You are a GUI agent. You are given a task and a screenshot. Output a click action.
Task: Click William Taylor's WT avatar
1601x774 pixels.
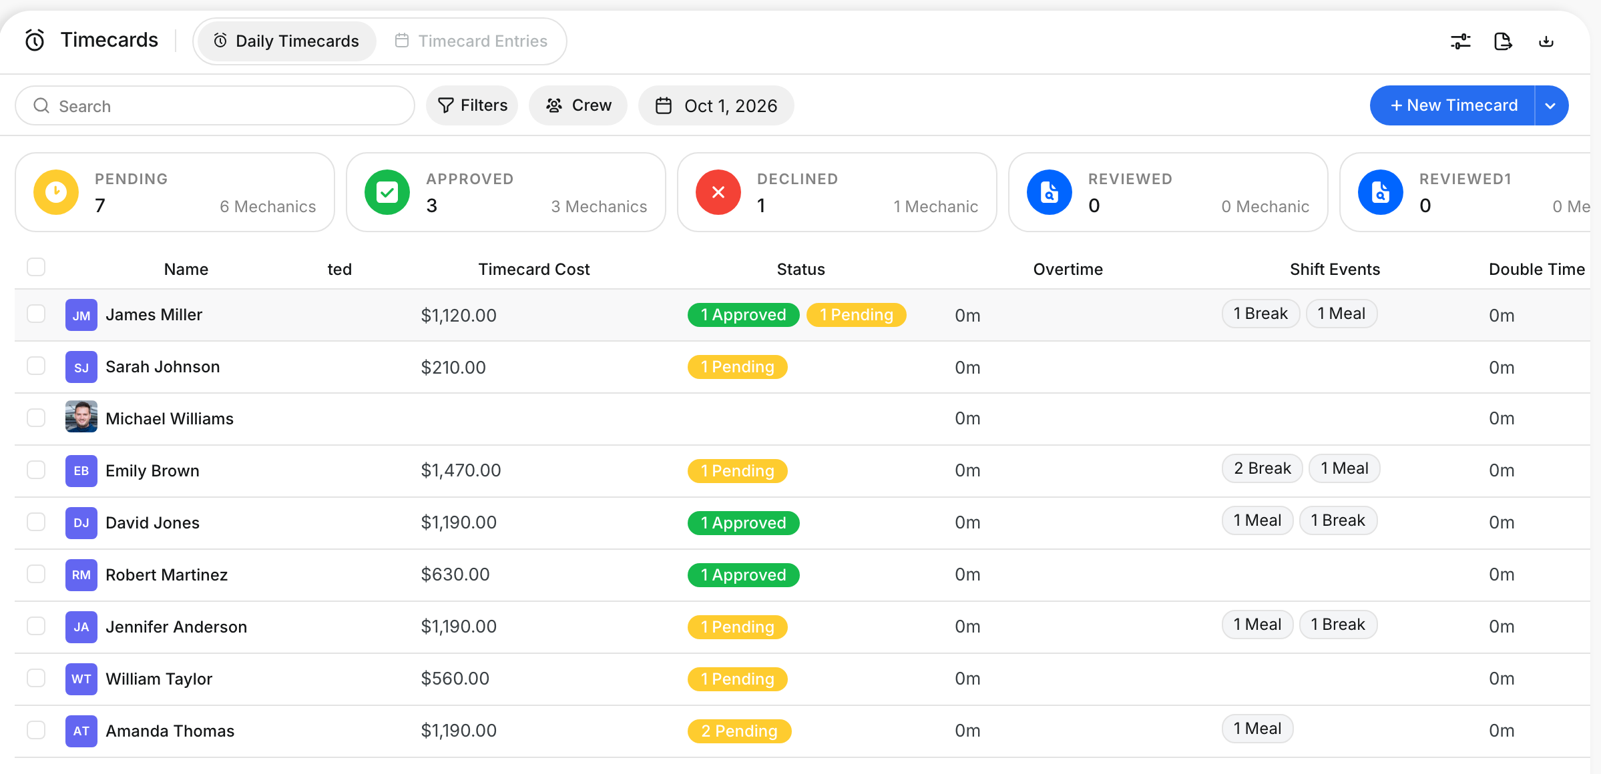click(x=81, y=679)
